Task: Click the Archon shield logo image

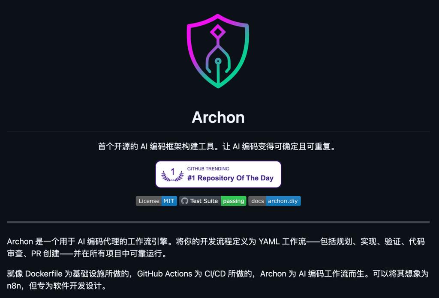Action: 218,51
